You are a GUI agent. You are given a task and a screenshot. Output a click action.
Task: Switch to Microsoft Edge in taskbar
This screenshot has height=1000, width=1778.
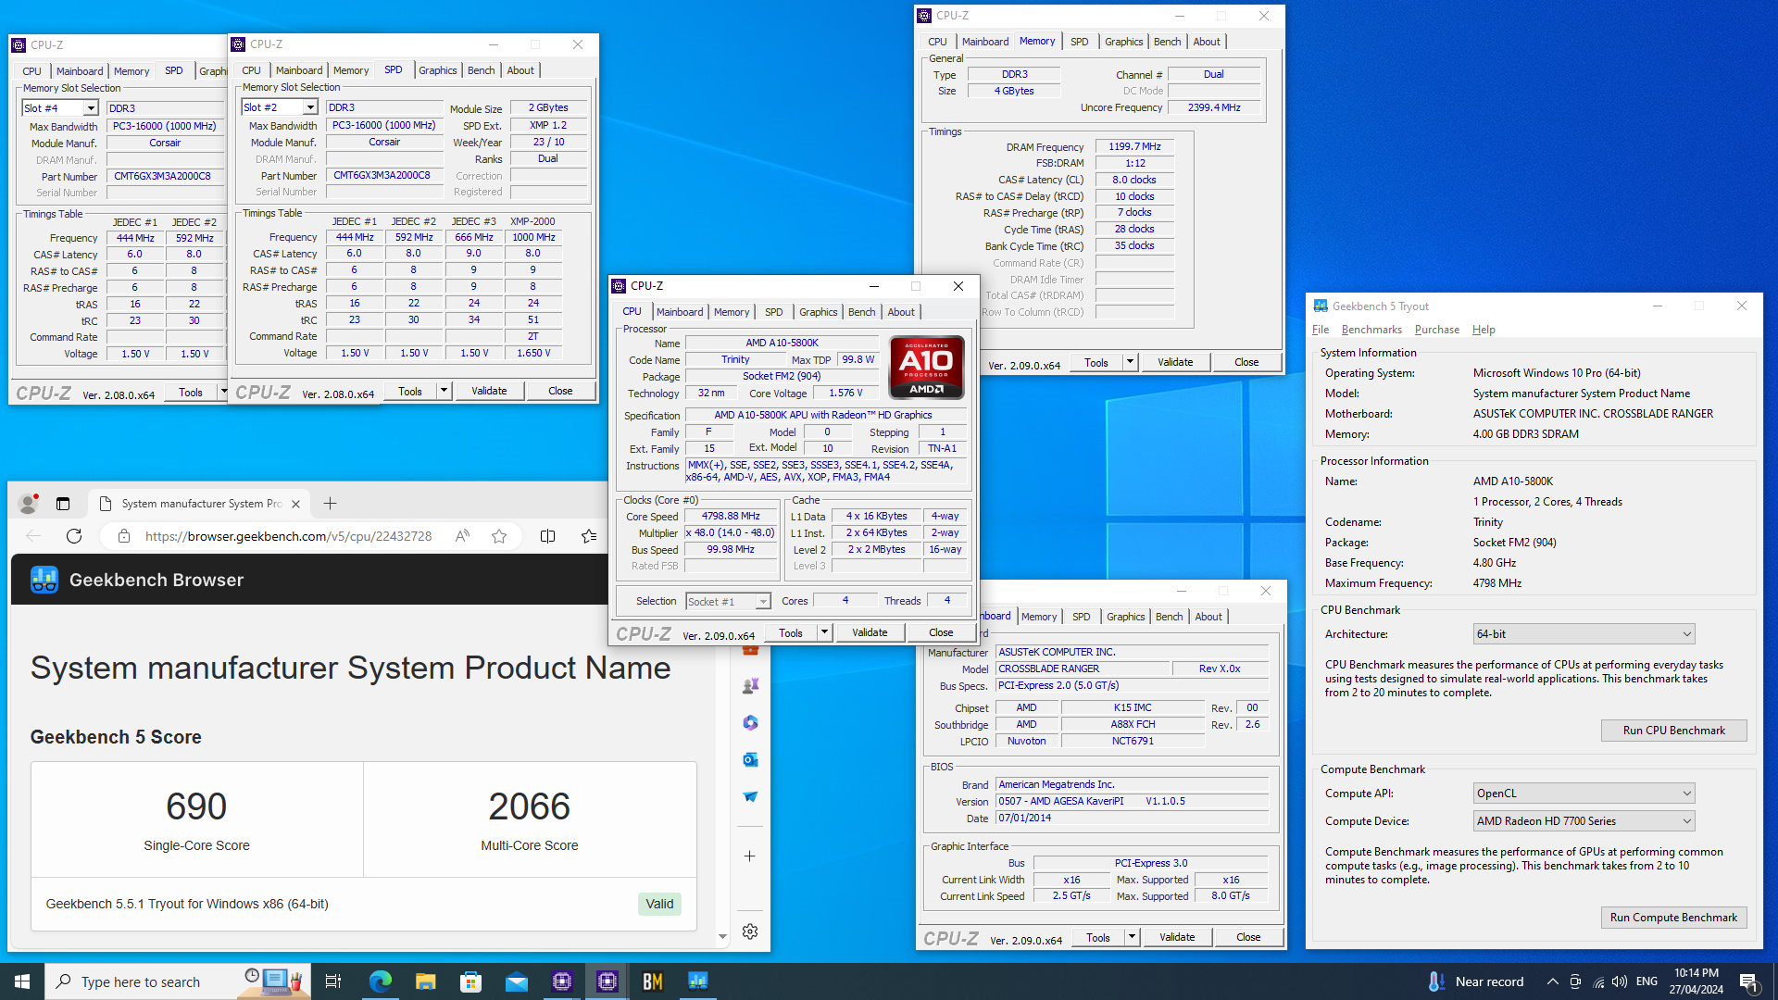click(x=380, y=981)
